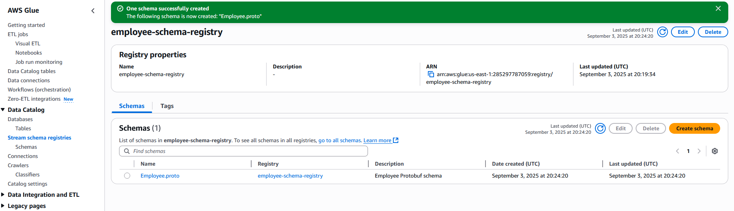
Task: Copy the registry ARN
Action: (x=431, y=75)
